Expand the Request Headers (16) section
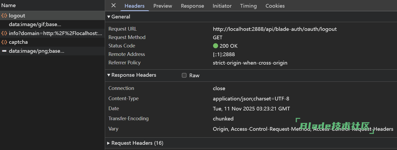 [x=109, y=143]
